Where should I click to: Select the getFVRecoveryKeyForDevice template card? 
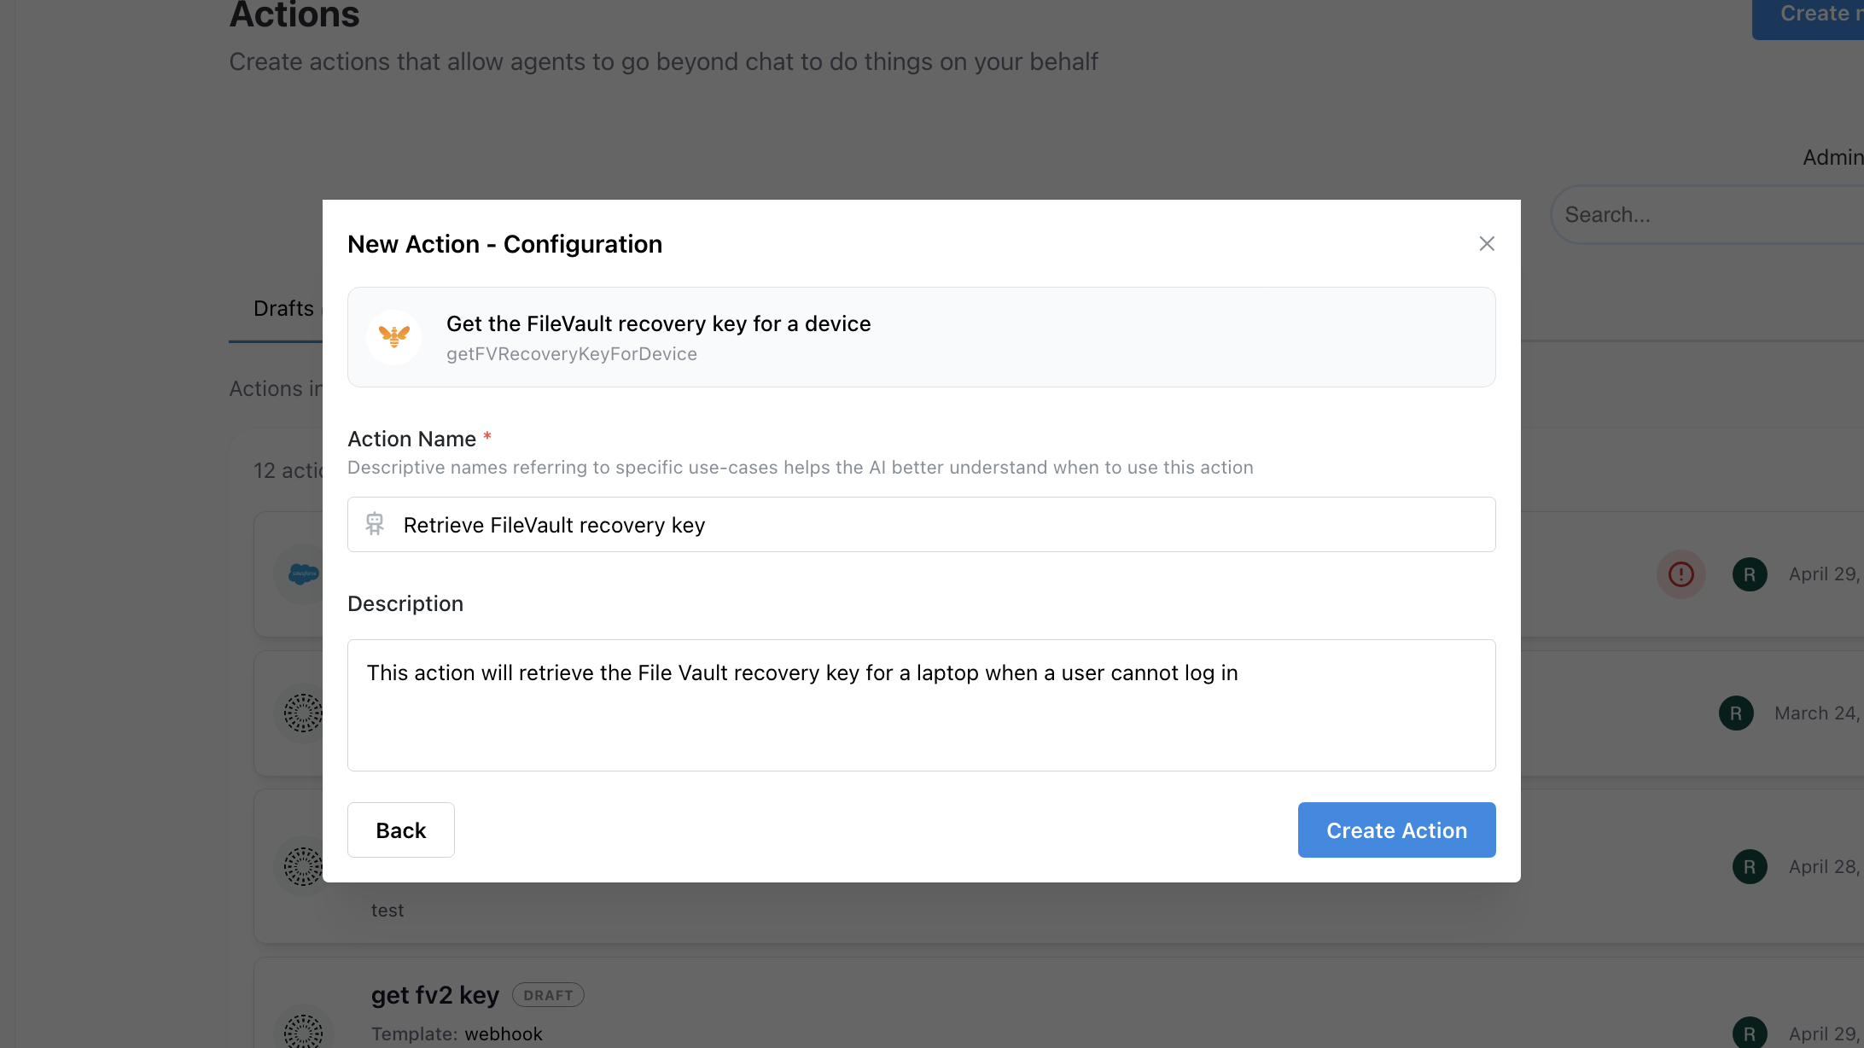tap(921, 337)
